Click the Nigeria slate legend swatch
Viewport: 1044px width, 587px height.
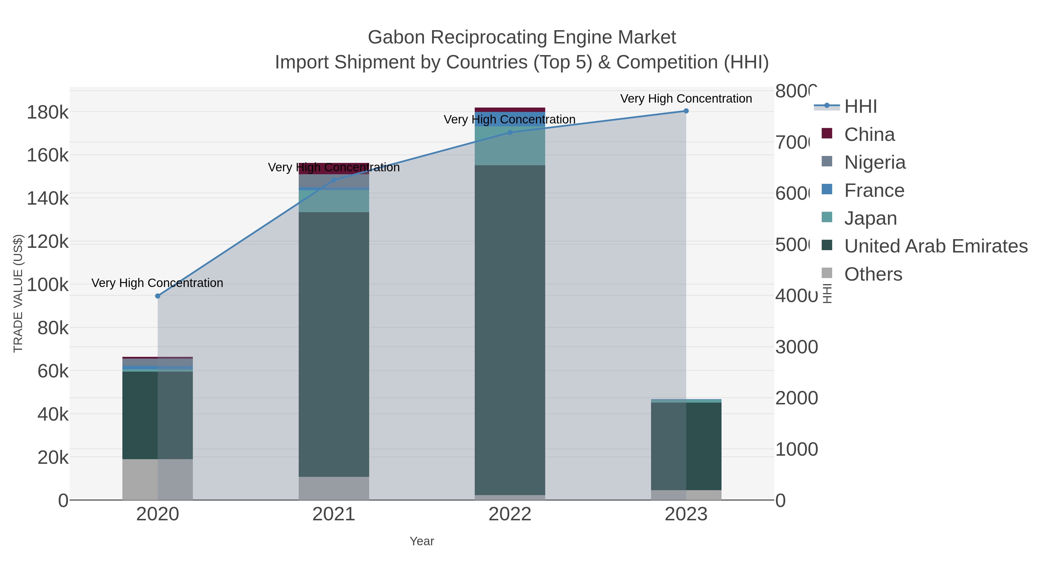coord(827,161)
